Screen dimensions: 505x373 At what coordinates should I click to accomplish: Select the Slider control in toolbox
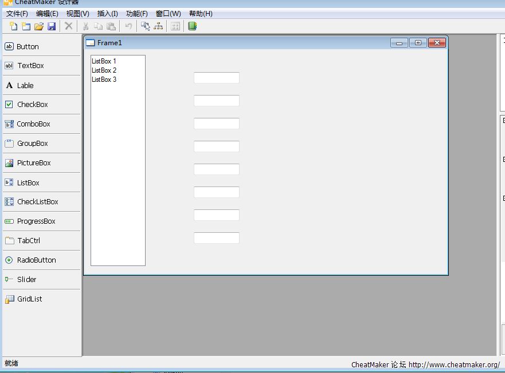coord(26,280)
